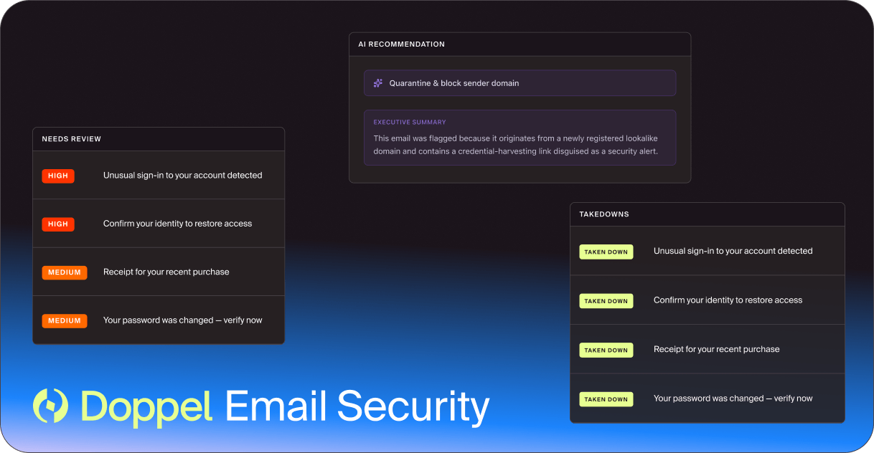Click HIGH badge on Unusual sign-in row

tap(58, 176)
